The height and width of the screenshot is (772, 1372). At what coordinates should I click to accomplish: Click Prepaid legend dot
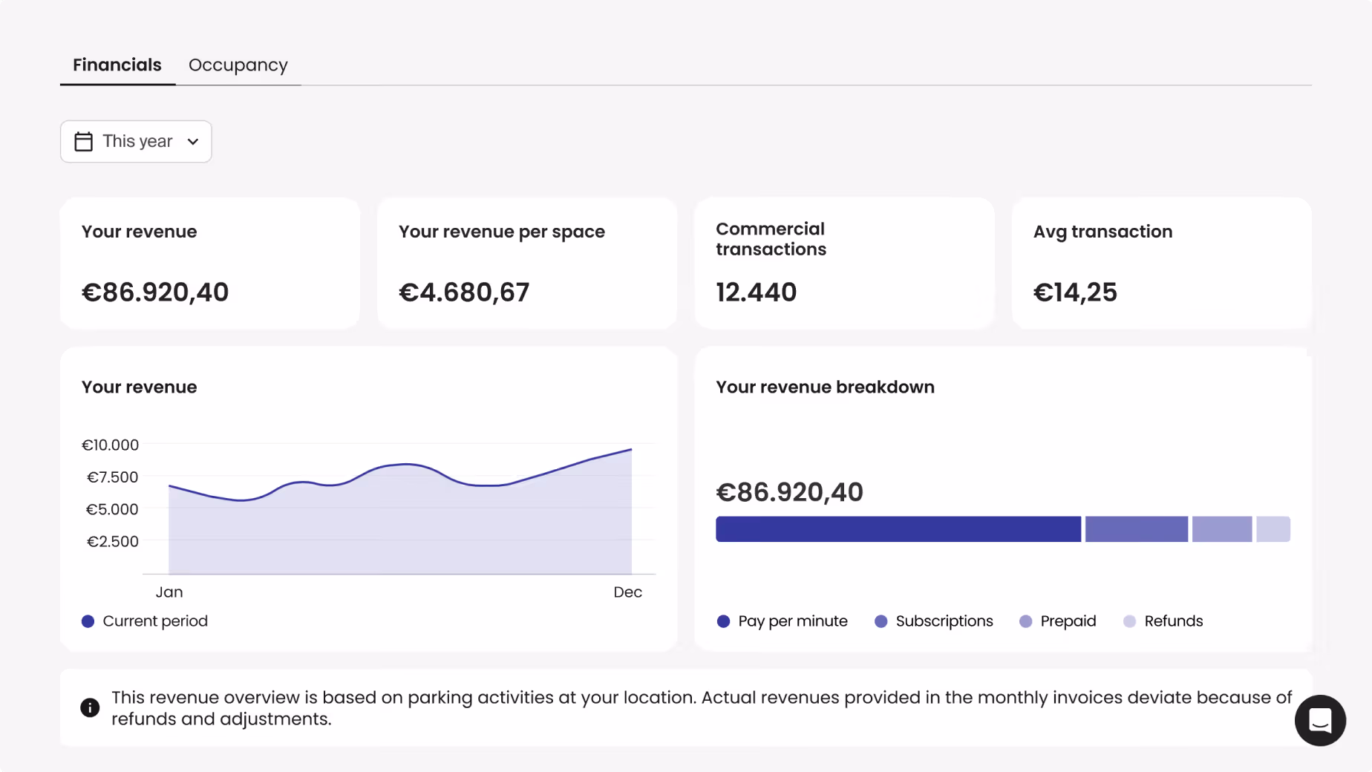(x=1025, y=621)
